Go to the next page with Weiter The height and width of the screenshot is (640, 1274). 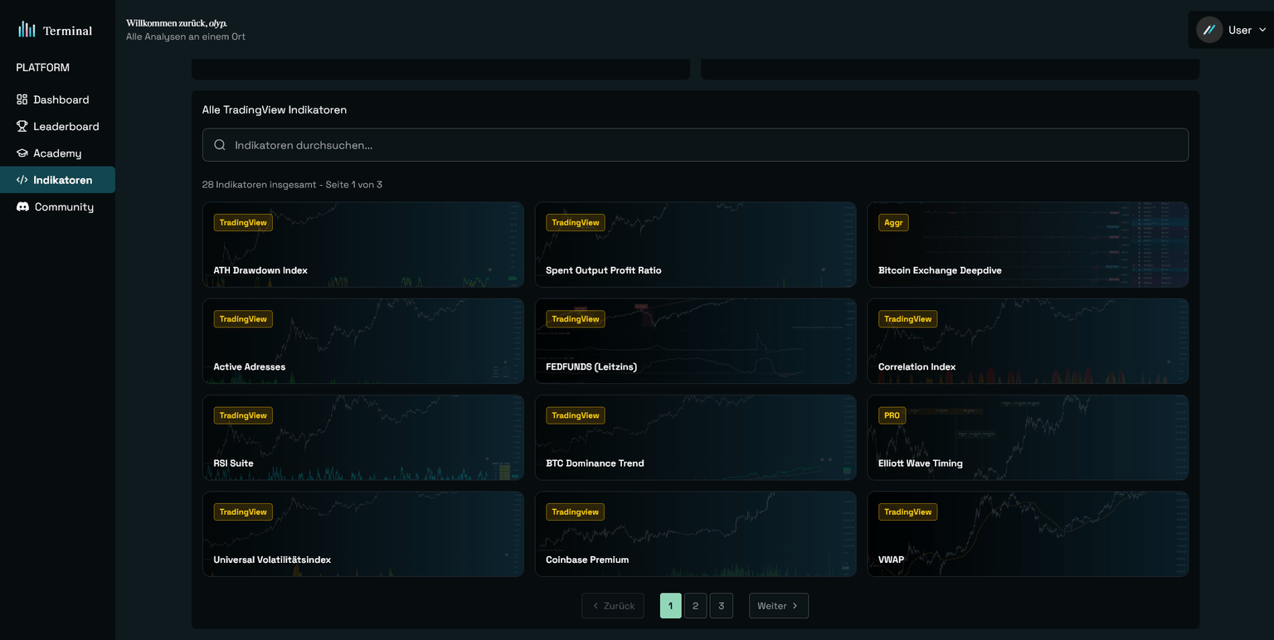point(778,606)
